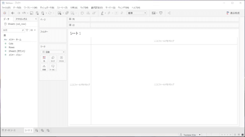Click the テキスト (Text) marks card button
Image resolution: width=245 pixels, height=137 pixels.
click(x=61, y=59)
